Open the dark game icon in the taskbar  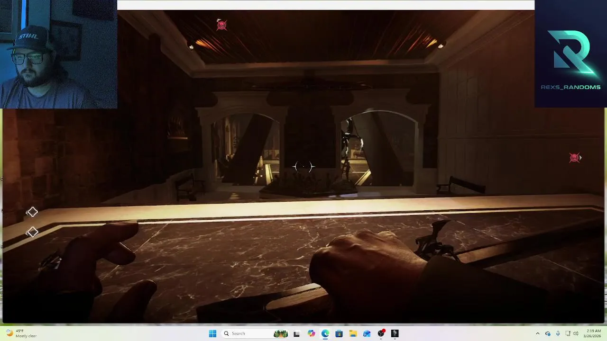395,333
